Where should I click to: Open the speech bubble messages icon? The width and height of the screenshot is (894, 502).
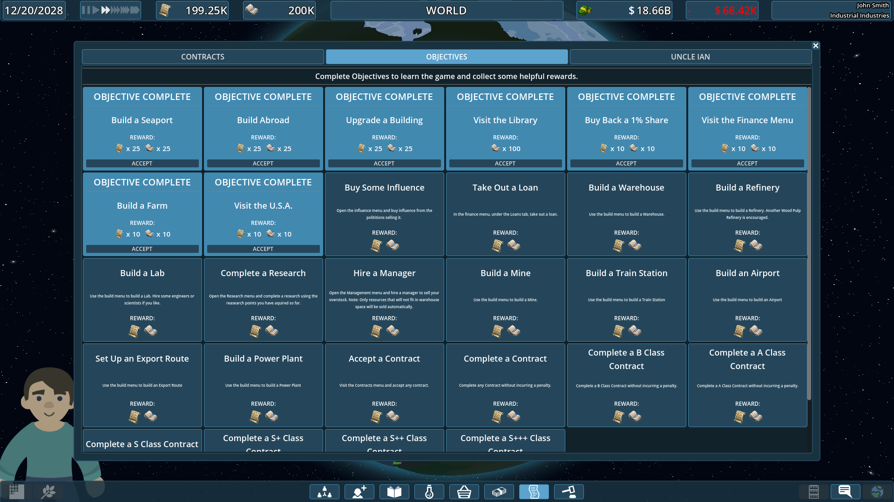(845, 491)
